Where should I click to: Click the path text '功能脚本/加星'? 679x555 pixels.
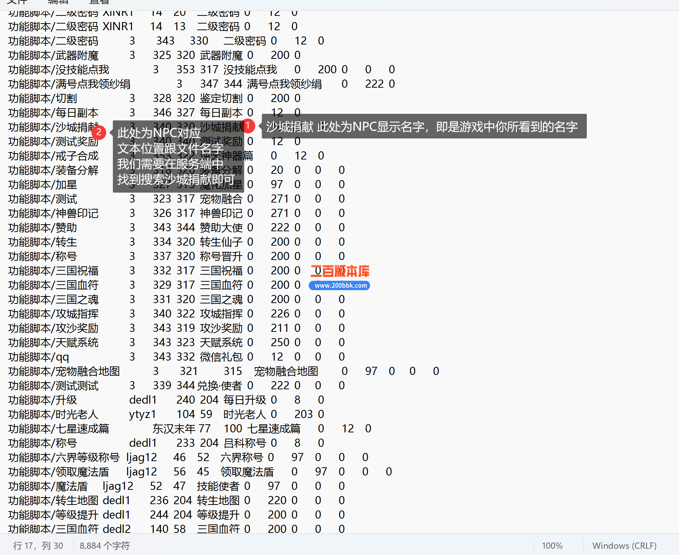pos(43,185)
